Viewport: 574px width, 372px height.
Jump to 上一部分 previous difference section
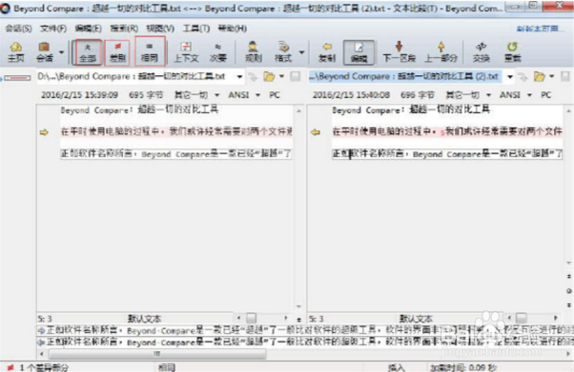(441, 52)
